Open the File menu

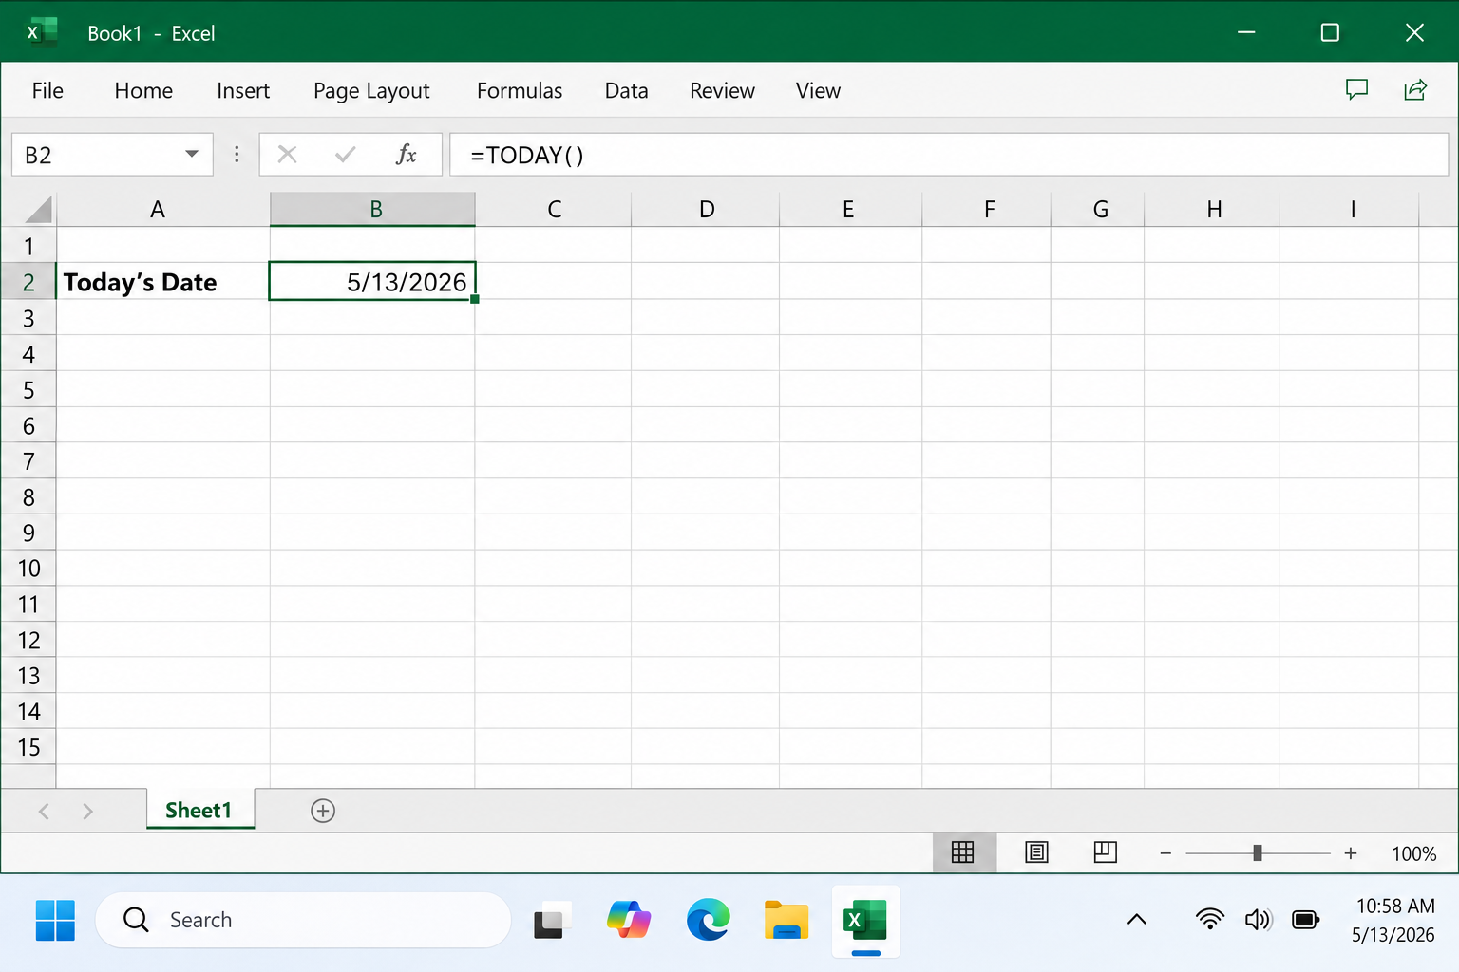tap(47, 90)
